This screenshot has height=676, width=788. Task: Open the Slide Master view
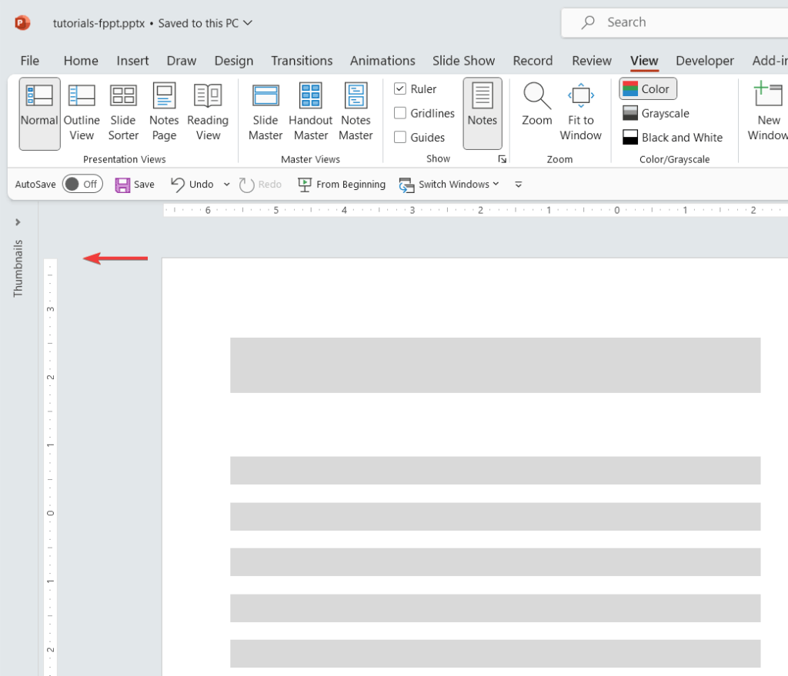[265, 112]
